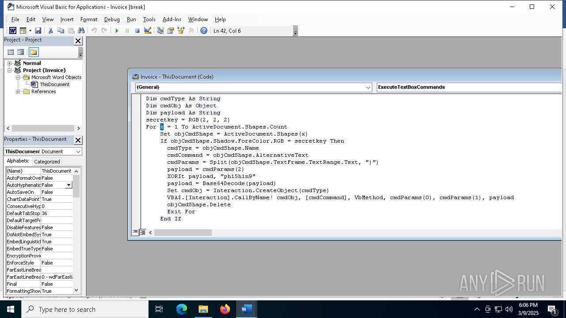Open the Debug menu
566x318 pixels.
112,19
